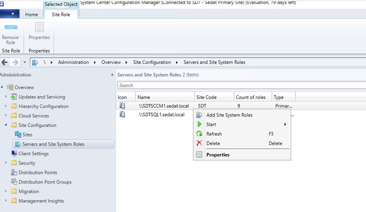Expand the Management Insights node
This screenshot has width=366, height=212.
6,200
